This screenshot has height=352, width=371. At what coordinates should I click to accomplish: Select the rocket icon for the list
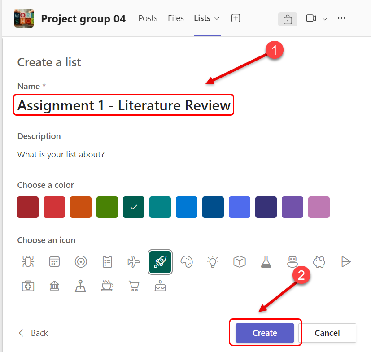[160, 262]
